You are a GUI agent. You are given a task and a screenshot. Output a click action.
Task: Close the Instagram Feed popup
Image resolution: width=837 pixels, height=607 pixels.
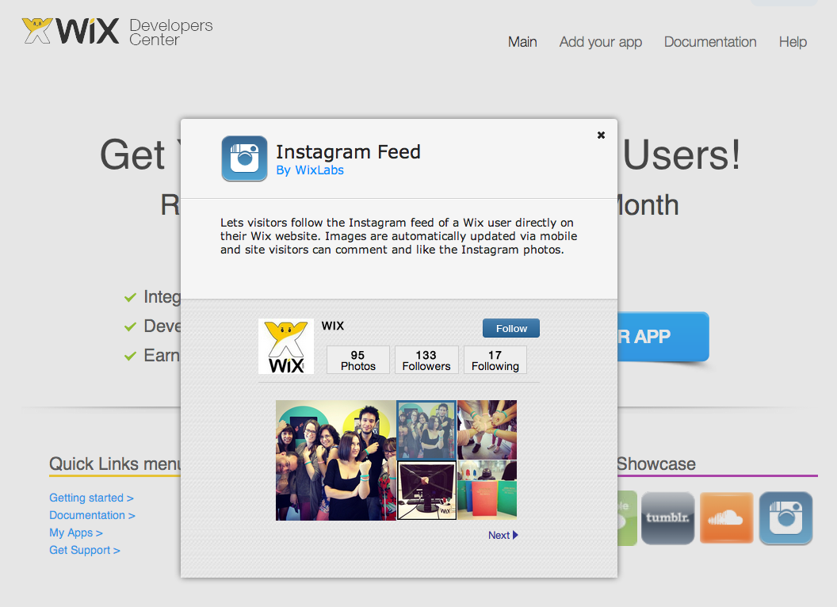[601, 135]
